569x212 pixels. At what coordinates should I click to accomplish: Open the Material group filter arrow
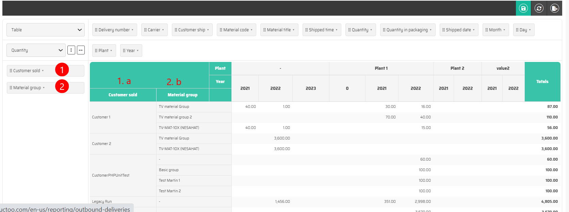coord(44,88)
